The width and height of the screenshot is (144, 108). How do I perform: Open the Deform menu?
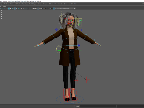(51, 4)
